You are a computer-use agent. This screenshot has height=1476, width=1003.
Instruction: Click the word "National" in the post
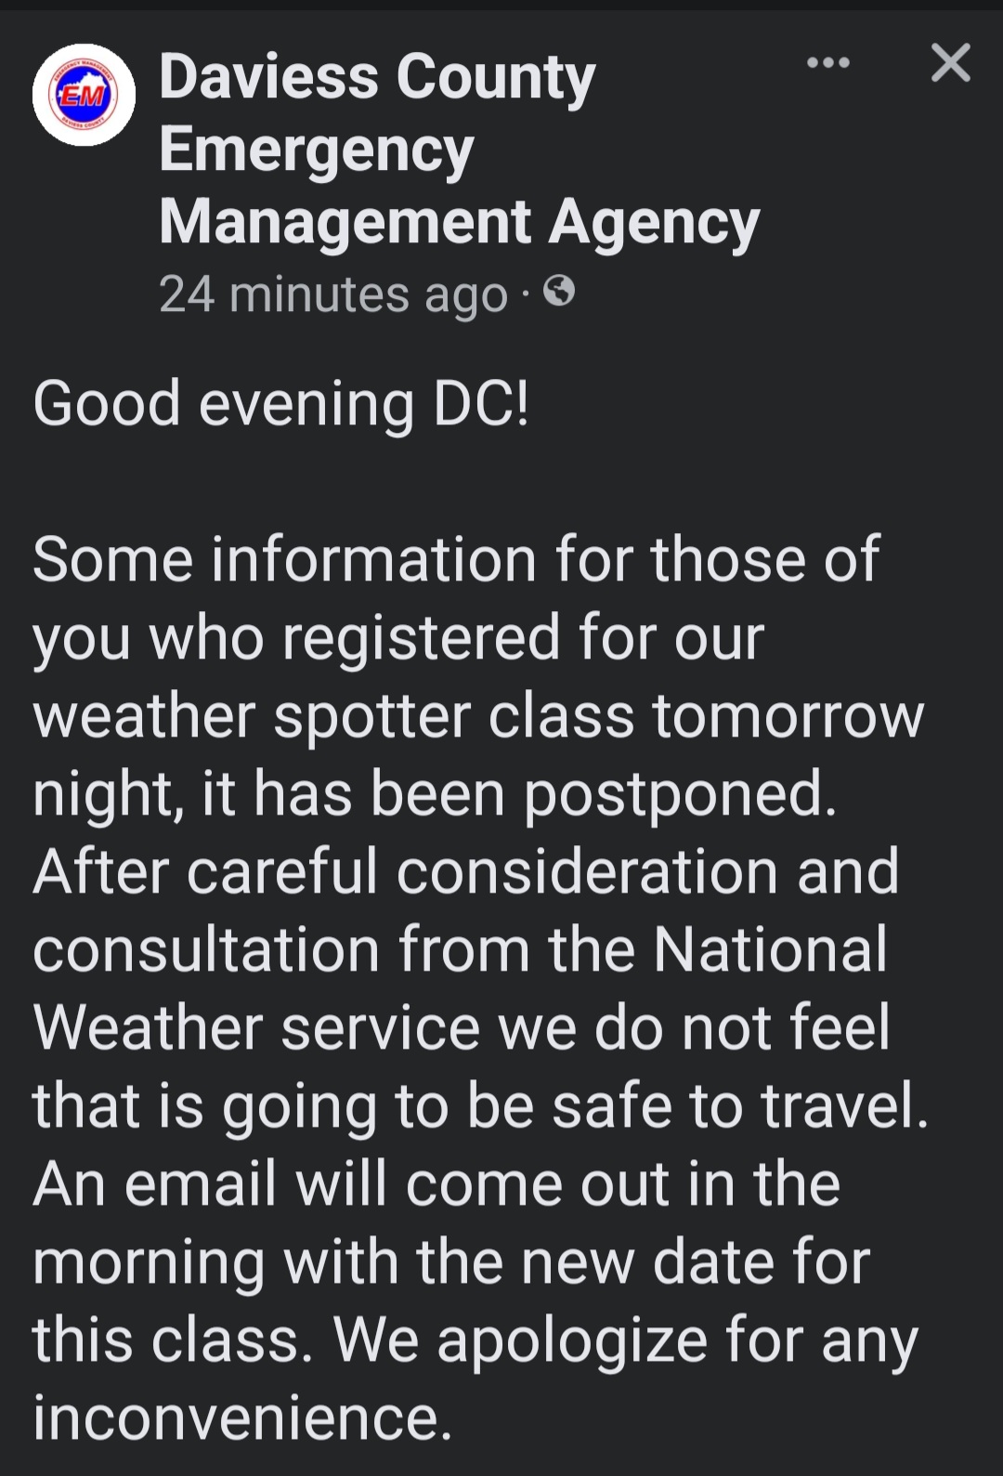(x=770, y=950)
